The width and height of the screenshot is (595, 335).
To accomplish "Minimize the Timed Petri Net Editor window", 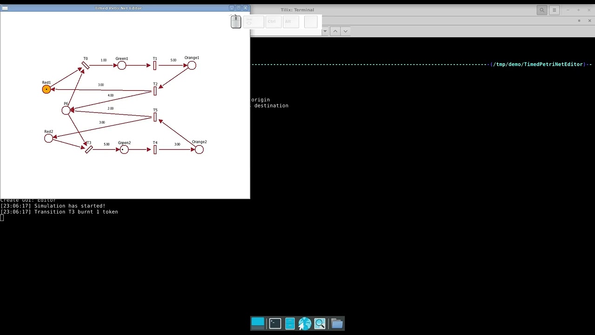I will (x=231, y=8).
